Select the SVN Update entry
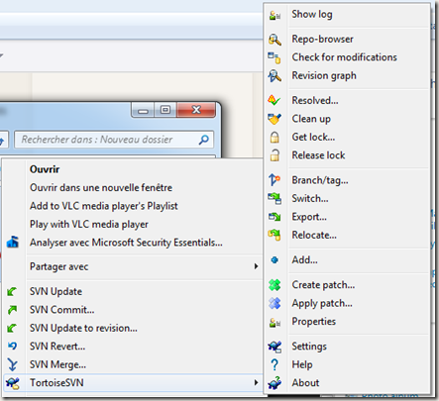Image resolution: width=439 pixels, height=401 pixels. tap(55, 292)
